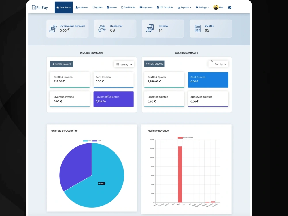Click the customer group icon
Viewport: 288px width, 216px height.
[x=102, y=29]
